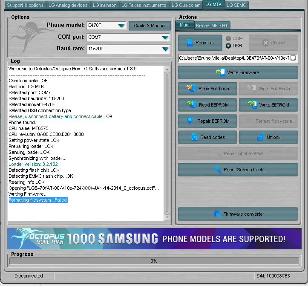Viewport: 308px width, 286px height.
Task: Click 'CPU revision: 8A00.CB00.E201.0000' log line
Action: (46, 134)
